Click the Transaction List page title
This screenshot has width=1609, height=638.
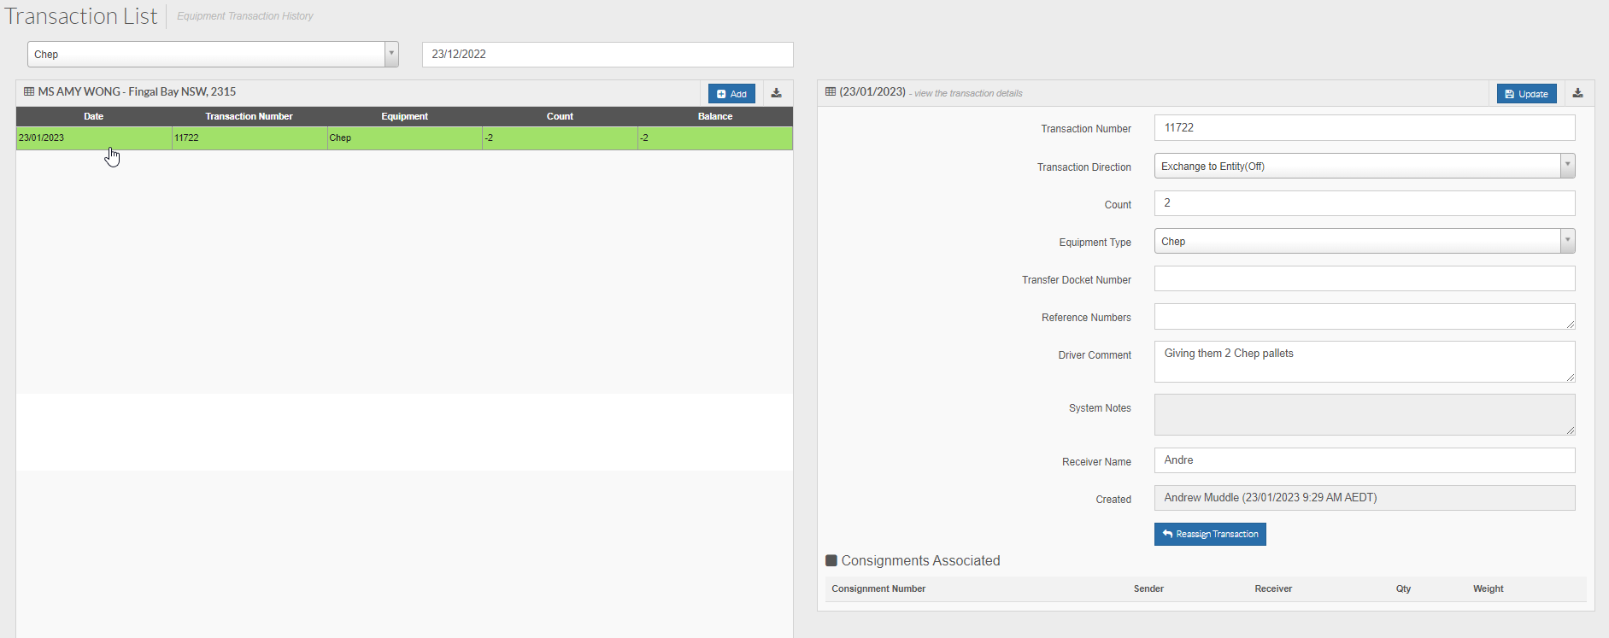81,16
